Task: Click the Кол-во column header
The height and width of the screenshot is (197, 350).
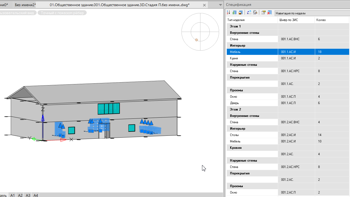Action: coord(321,20)
